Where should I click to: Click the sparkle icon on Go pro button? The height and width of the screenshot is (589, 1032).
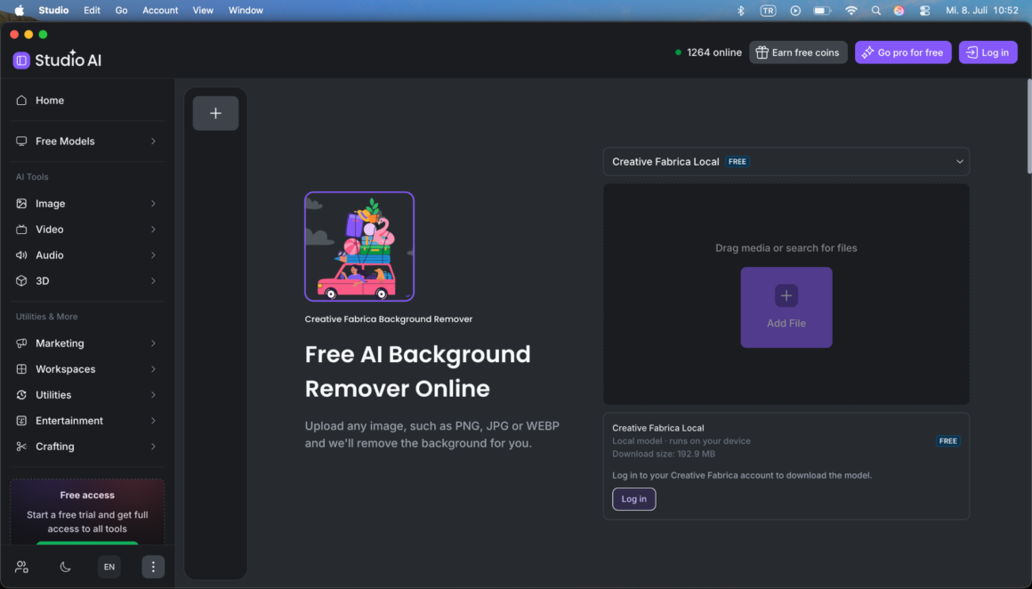867,52
